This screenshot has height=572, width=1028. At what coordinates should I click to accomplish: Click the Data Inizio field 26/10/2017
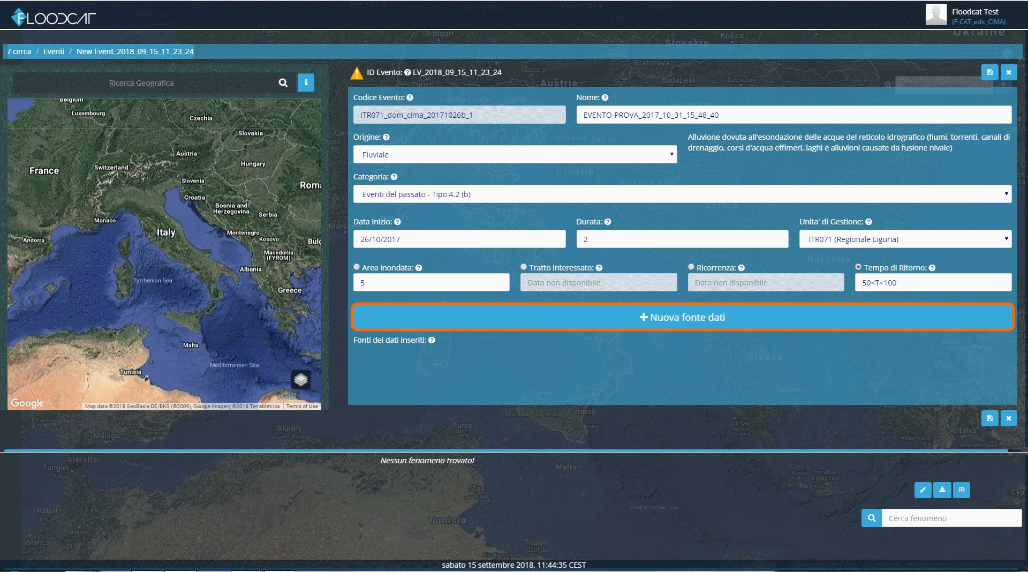tap(459, 239)
